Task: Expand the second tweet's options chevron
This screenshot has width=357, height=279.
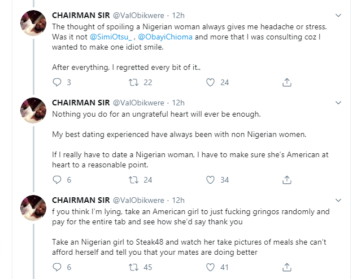Action: coord(338,103)
